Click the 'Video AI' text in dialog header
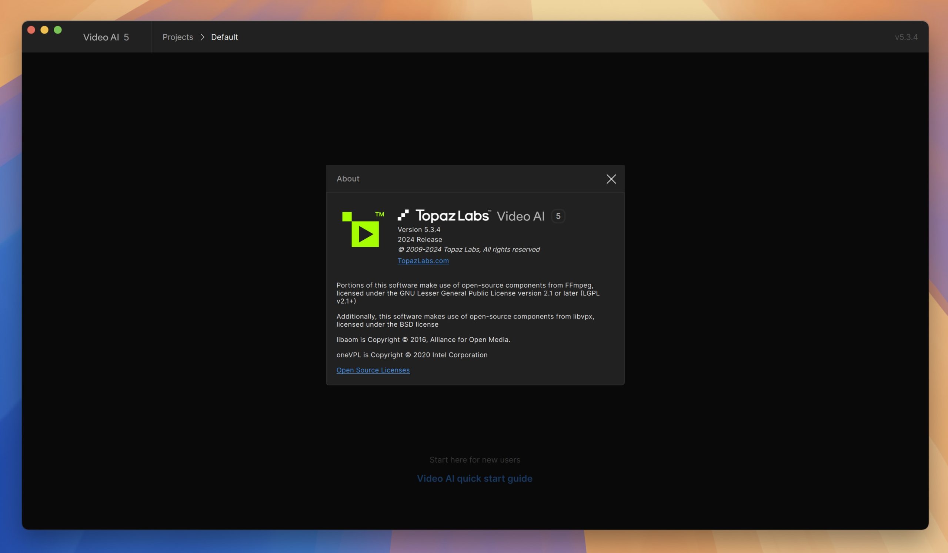948x553 pixels. click(x=521, y=216)
